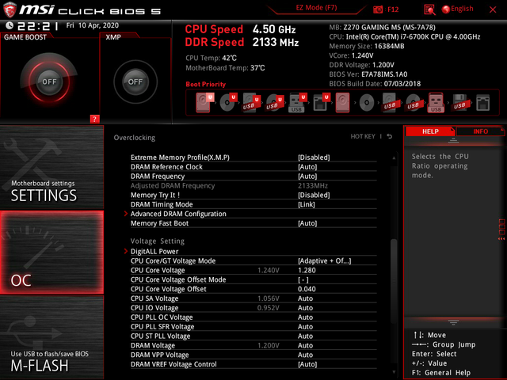
Task: Open CPU Core/GT Voltage Mode option
Action: pos(324,260)
